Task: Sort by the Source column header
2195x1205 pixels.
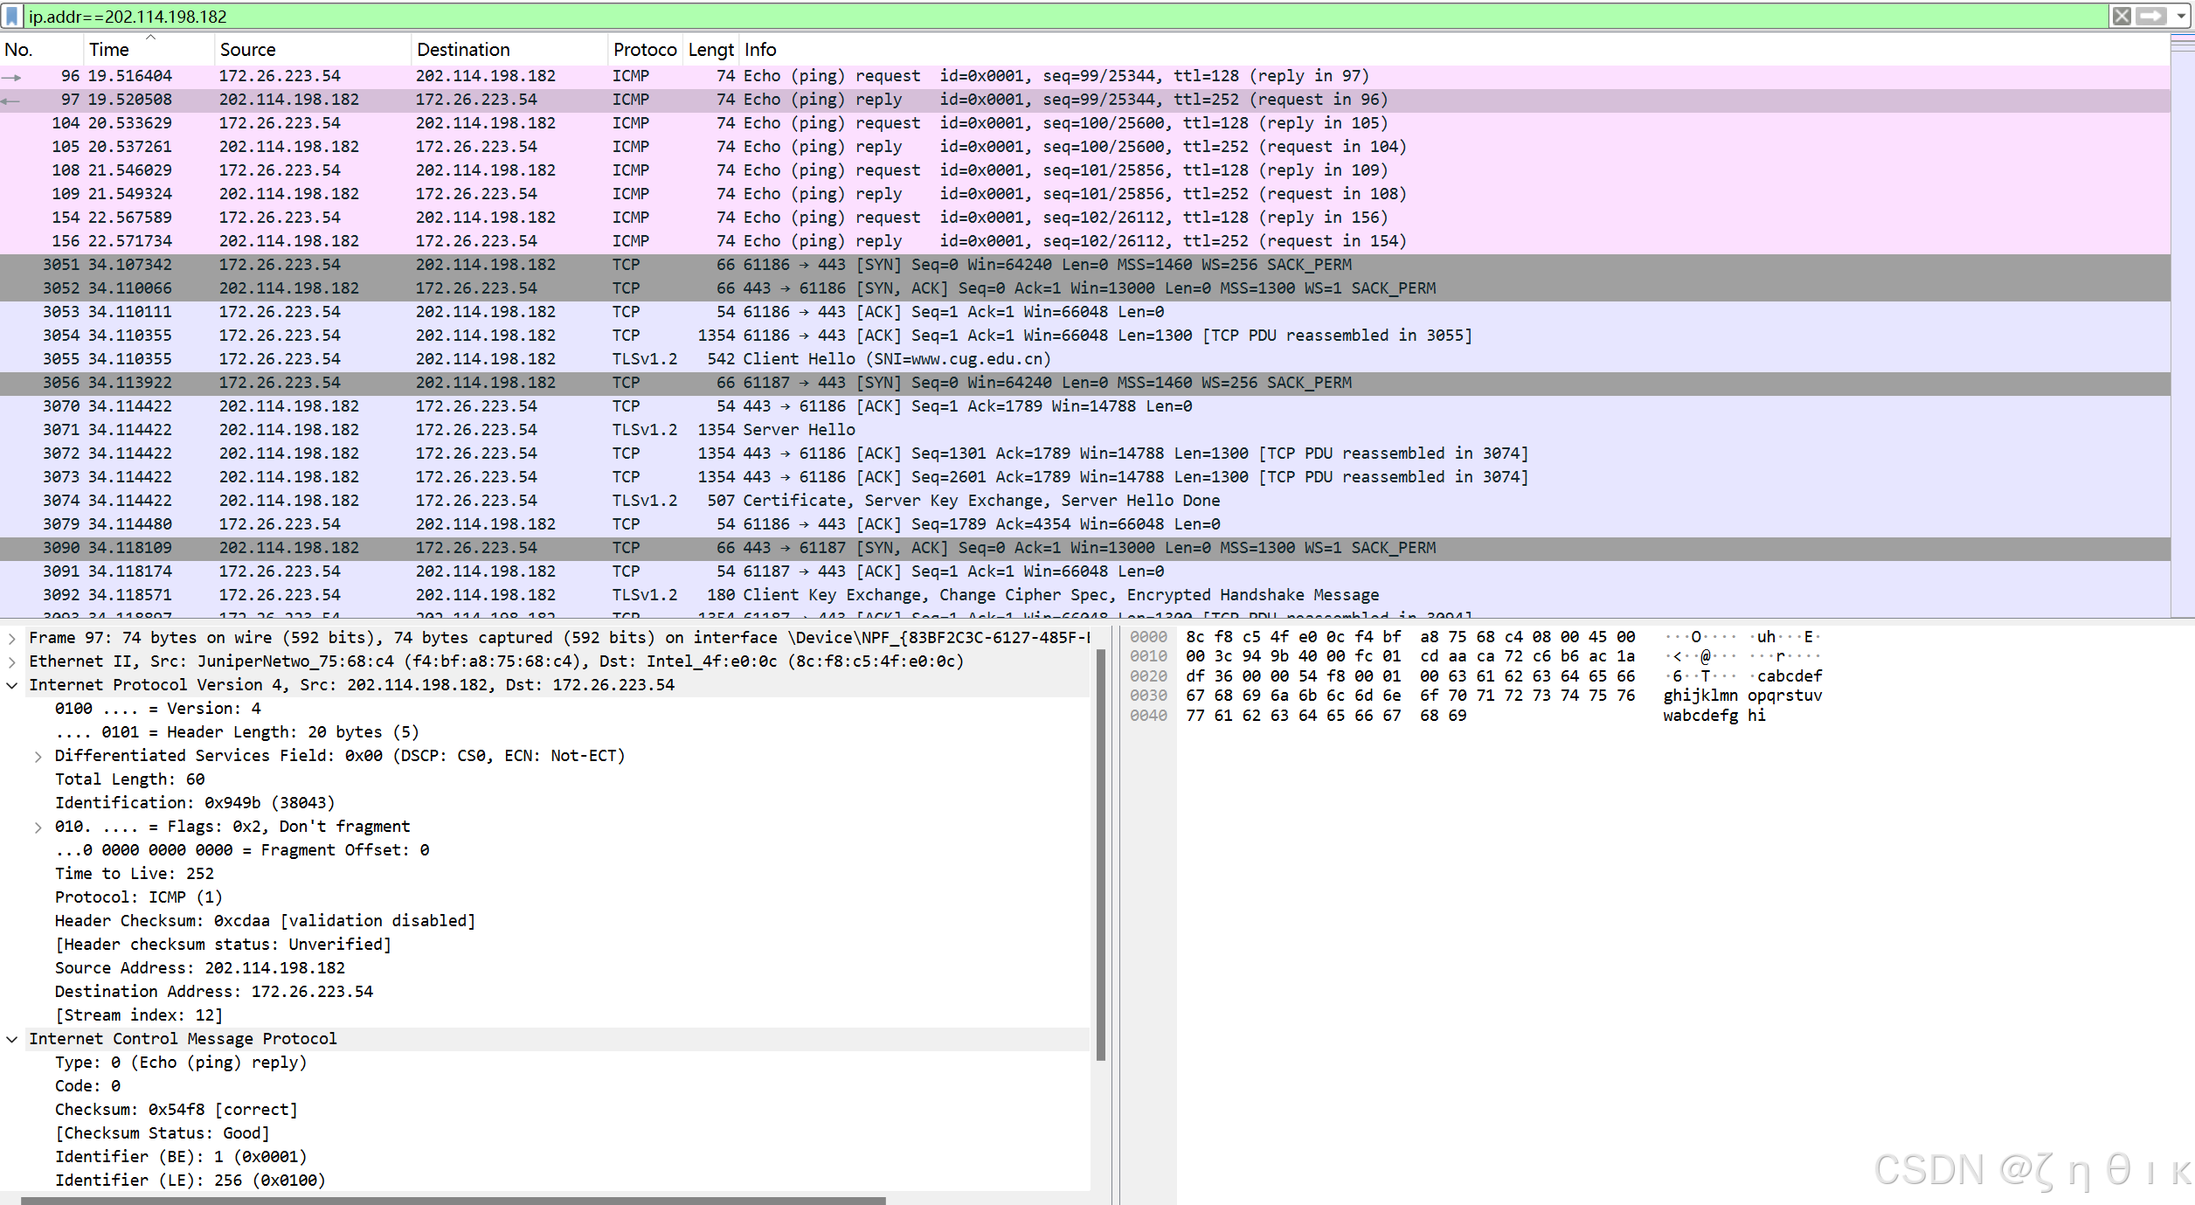Action: click(x=247, y=50)
